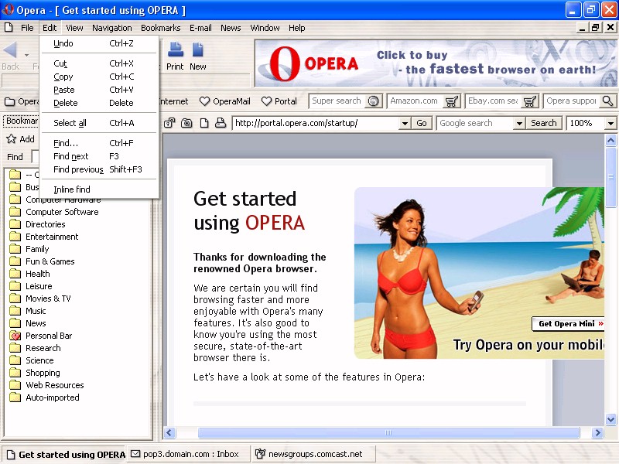The height and width of the screenshot is (464, 619).
Task: Click the Ebay.com shopping cart icon
Action: point(530,101)
